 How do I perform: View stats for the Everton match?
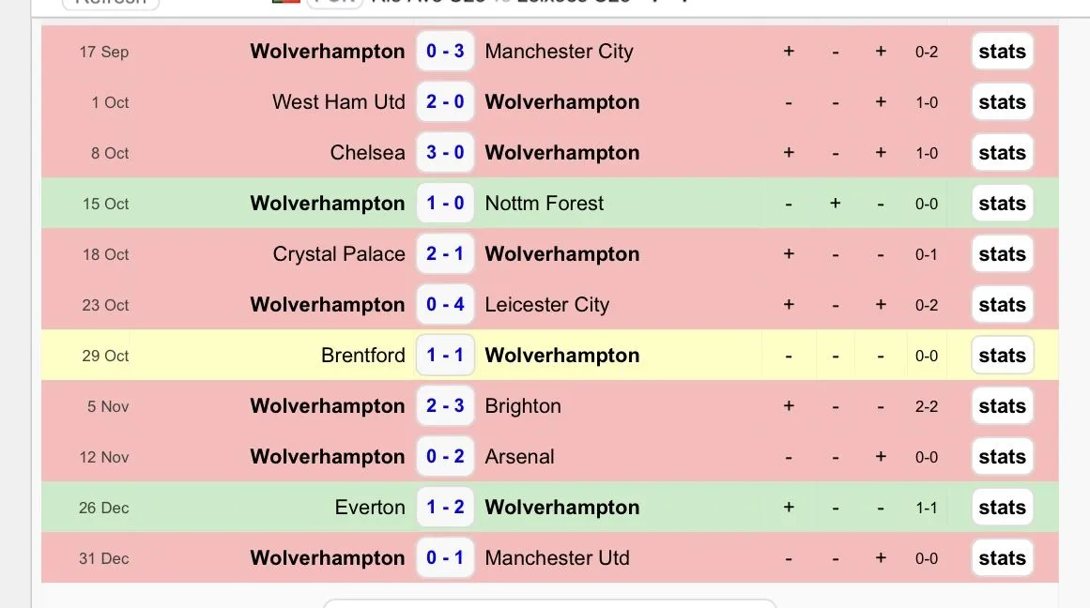click(x=1002, y=508)
